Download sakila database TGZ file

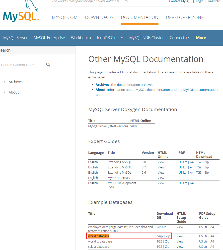click(x=159, y=247)
